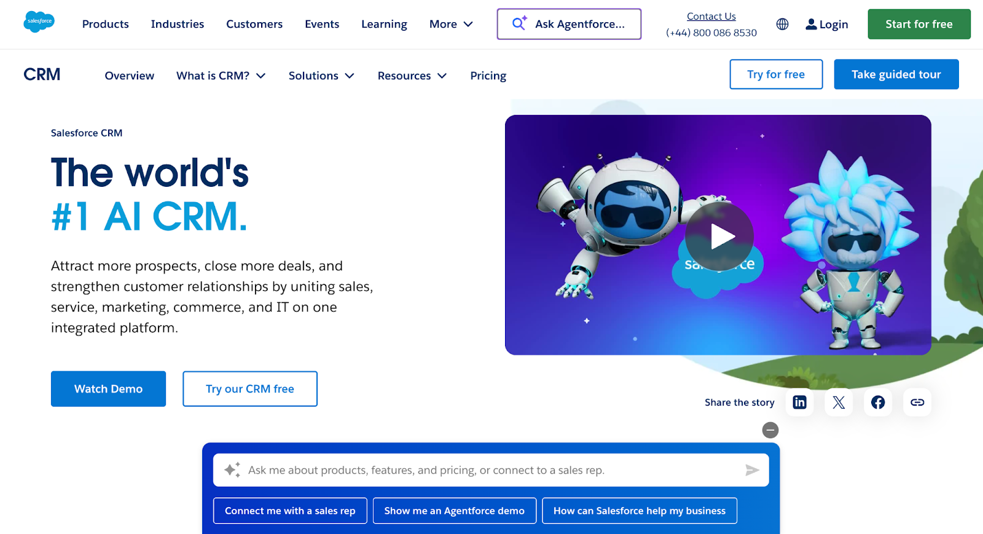
Task: Play the Salesforce video
Action: 719,237
